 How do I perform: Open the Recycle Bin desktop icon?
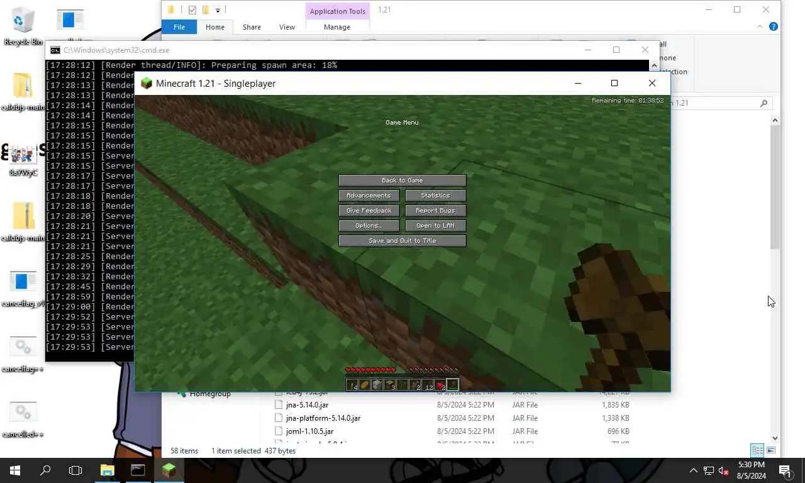coord(23,27)
